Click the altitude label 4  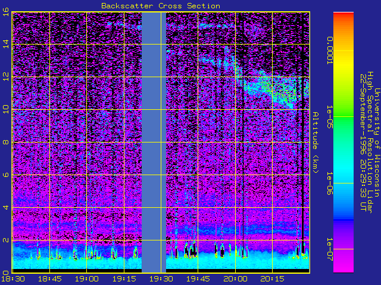click(x=6, y=207)
